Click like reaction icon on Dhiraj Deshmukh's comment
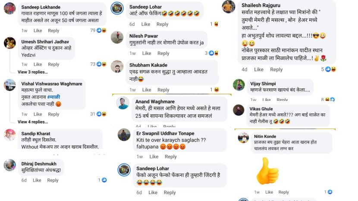This screenshot has height=201, width=358. [104, 180]
